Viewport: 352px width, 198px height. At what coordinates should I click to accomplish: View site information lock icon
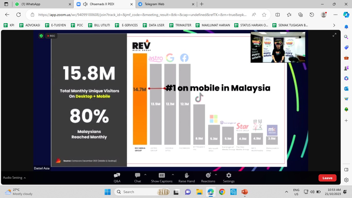pos(32,15)
